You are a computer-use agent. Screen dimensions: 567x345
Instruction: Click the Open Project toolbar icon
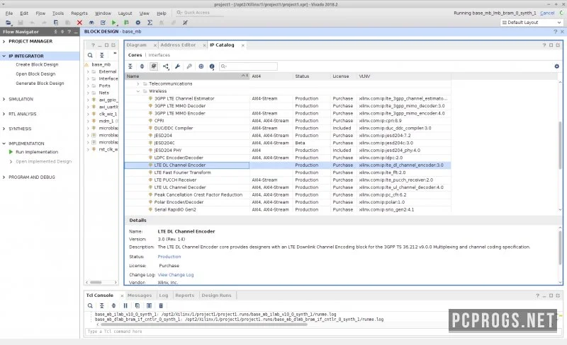[x=9, y=23]
